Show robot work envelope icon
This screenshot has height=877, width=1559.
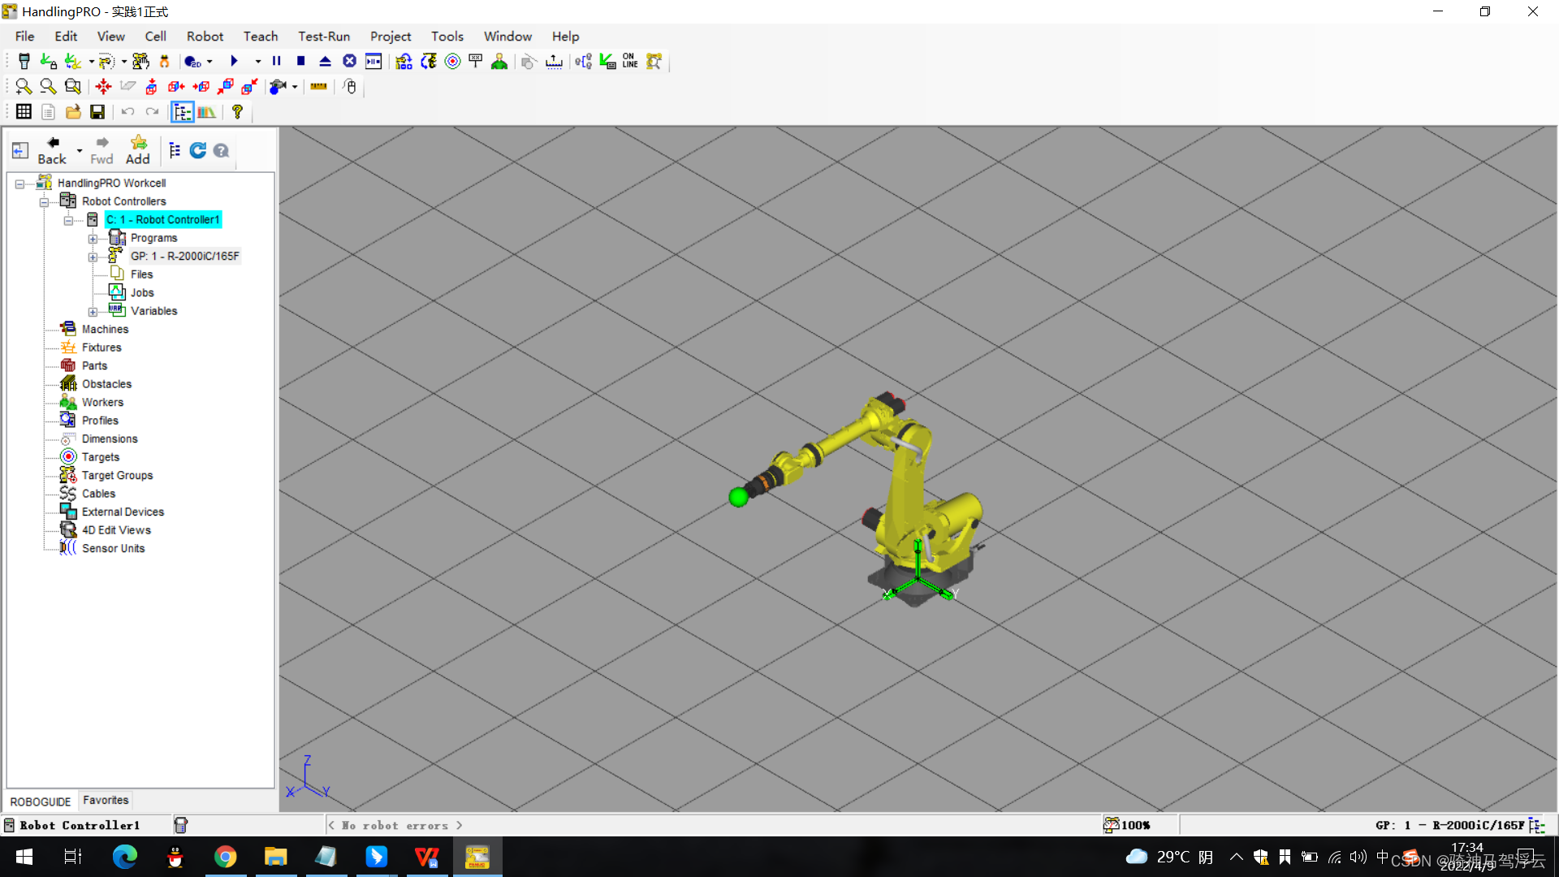tap(106, 62)
